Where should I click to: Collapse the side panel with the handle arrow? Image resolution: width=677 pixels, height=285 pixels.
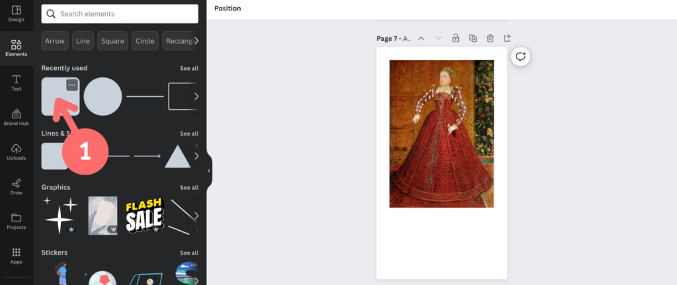coord(209,171)
